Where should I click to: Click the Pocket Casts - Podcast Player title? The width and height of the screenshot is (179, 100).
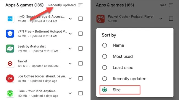coord(131,16)
